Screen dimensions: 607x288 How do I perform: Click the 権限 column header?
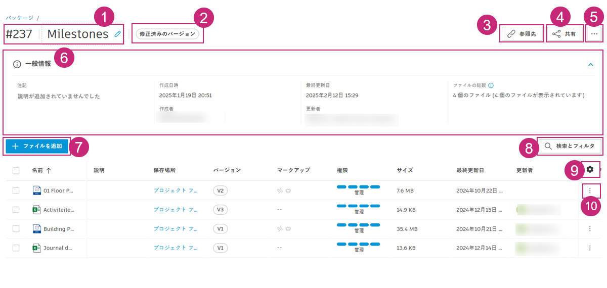pyautogui.click(x=342, y=171)
